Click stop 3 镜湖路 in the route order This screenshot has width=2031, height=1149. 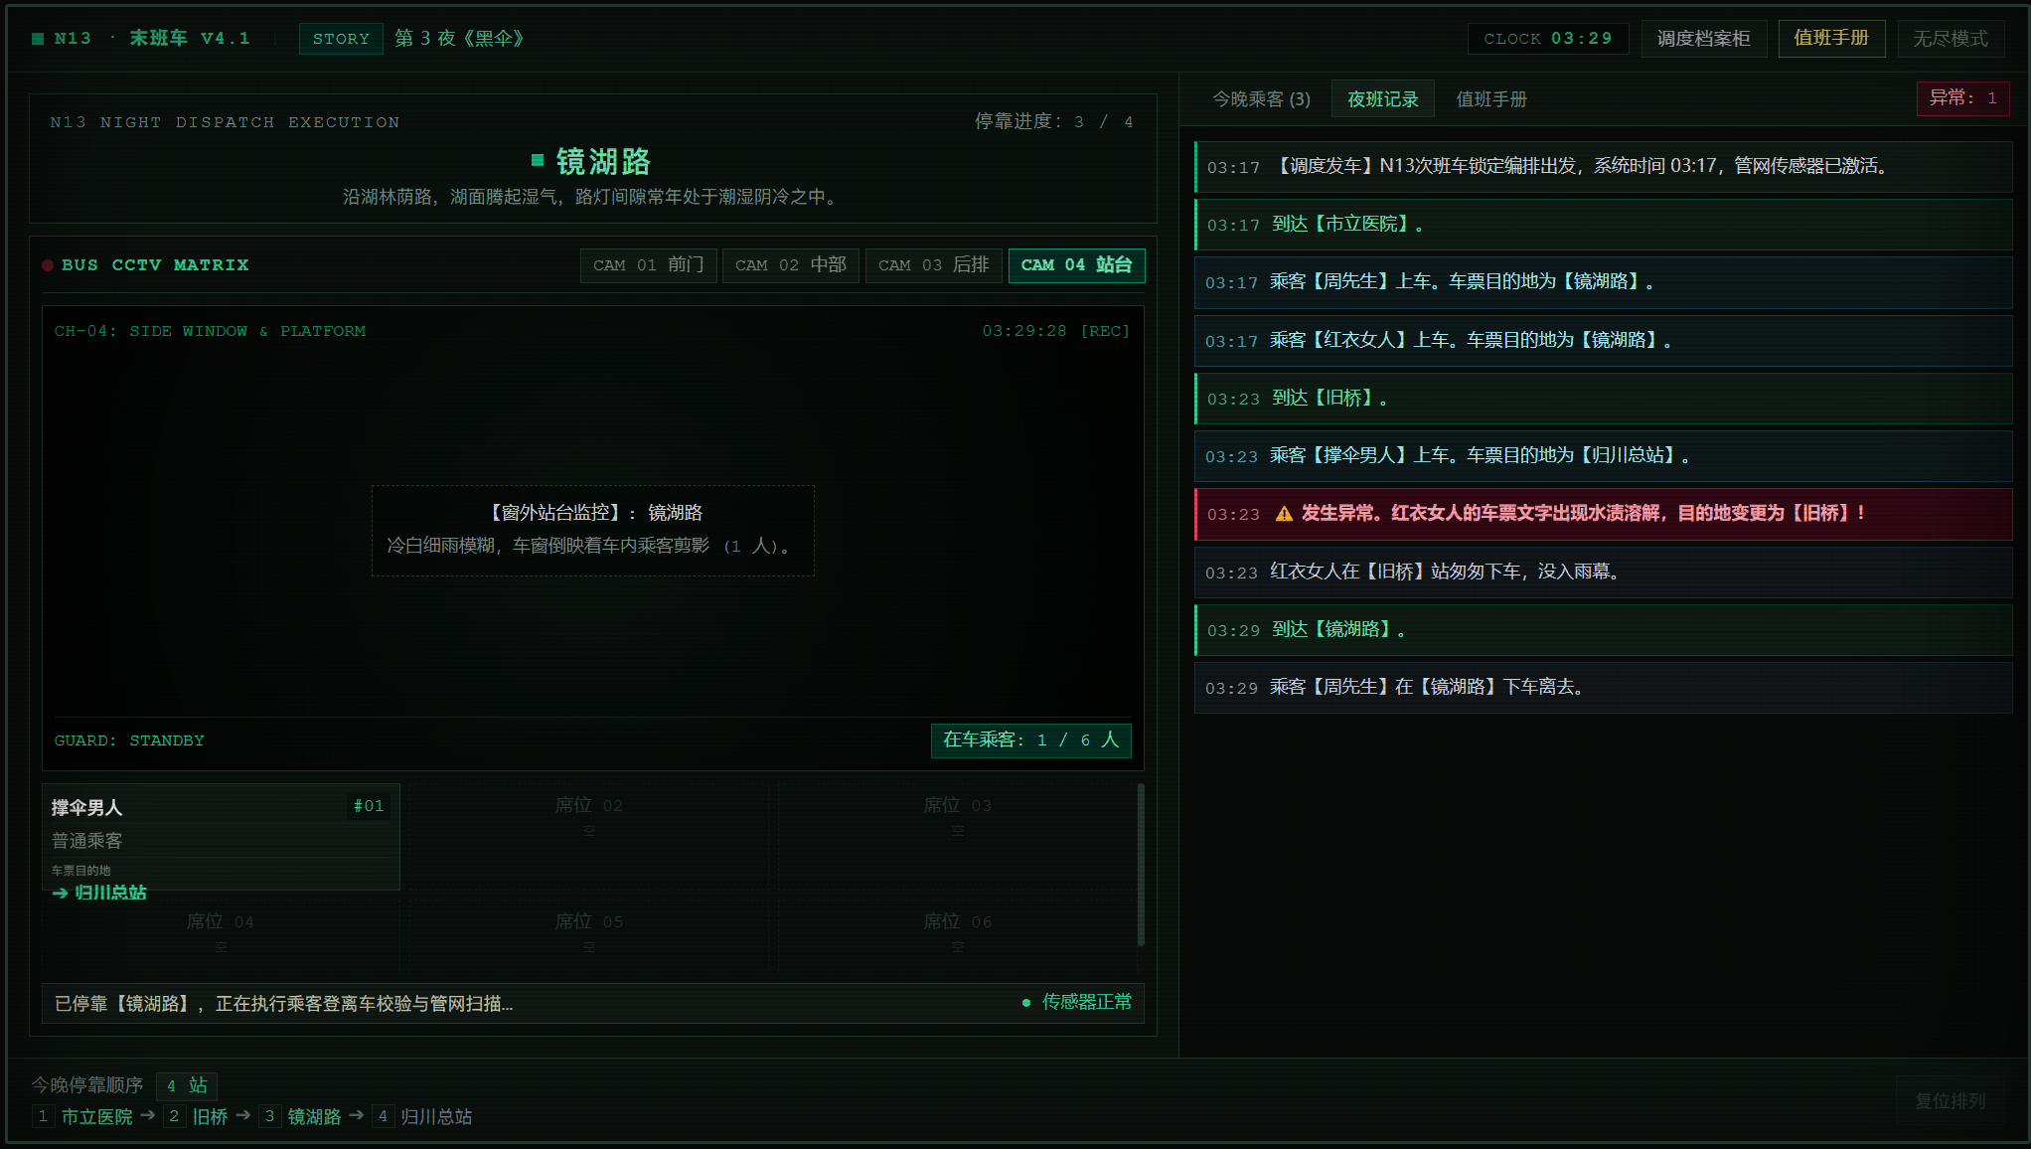[301, 1116]
